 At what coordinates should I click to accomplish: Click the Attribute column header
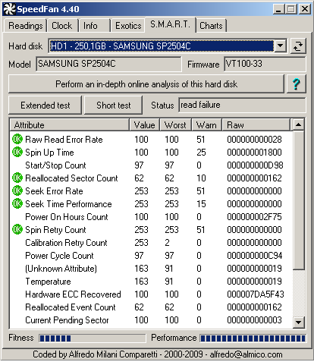70,125
